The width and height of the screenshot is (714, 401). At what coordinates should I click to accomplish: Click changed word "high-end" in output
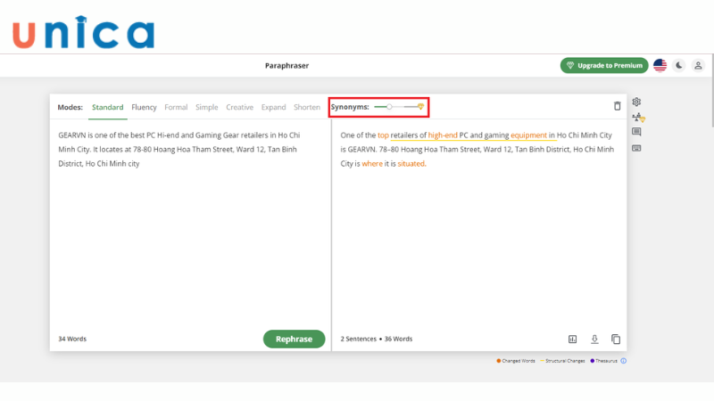click(443, 135)
